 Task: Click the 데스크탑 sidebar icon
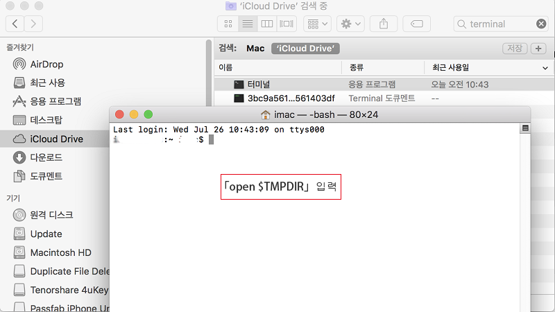pos(19,120)
